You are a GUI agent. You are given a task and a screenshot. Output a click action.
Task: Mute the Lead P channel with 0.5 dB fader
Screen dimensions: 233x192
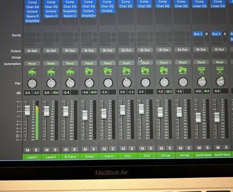point(28,150)
